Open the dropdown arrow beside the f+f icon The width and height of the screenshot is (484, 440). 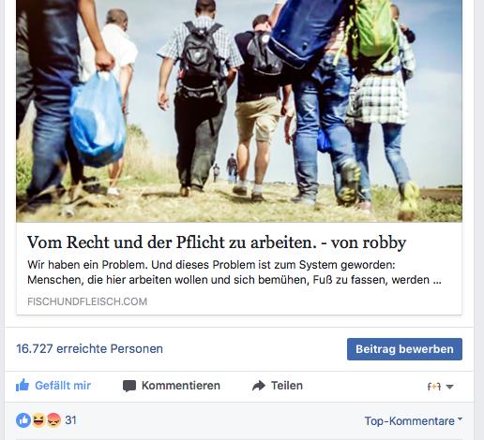449,387
